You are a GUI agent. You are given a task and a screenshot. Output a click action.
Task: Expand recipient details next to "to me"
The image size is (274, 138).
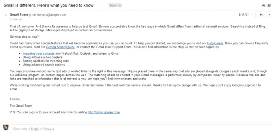click(x=20, y=19)
